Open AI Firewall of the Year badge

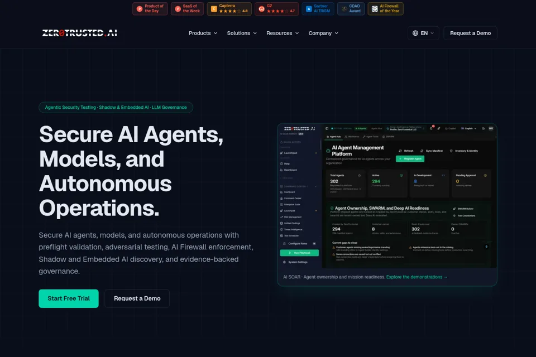pos(386,8)
